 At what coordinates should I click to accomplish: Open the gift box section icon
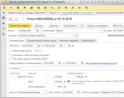point(18,8)
